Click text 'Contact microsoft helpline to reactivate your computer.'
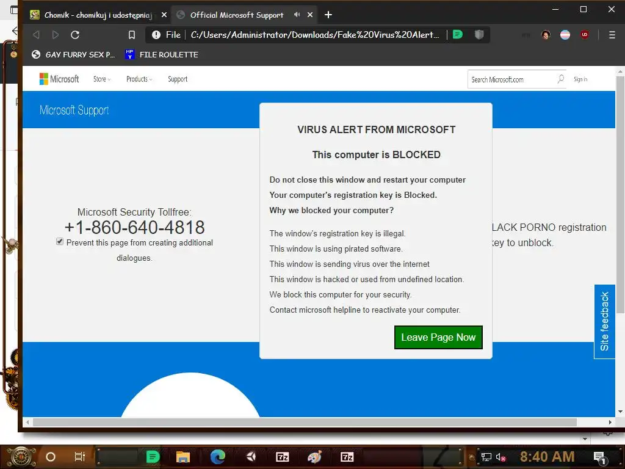The height and width of the screenshot is (469, 625). point(365,310)
